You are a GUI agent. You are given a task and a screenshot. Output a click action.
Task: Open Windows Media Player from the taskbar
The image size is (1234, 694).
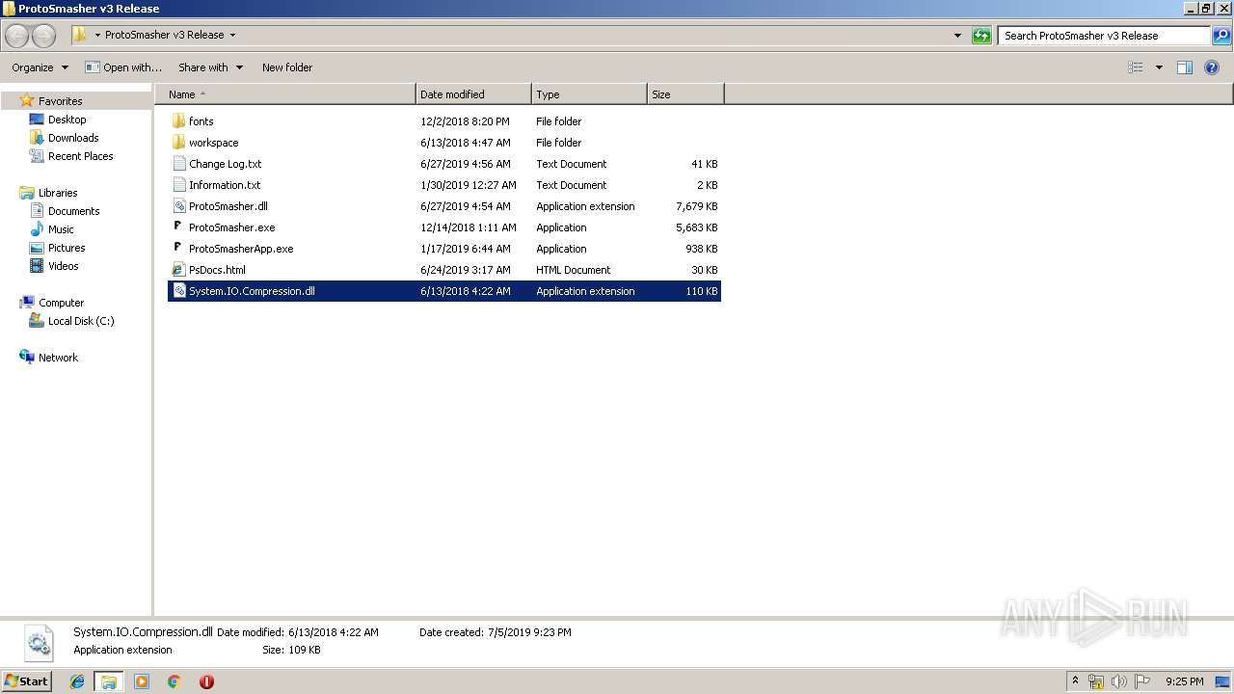142,681
